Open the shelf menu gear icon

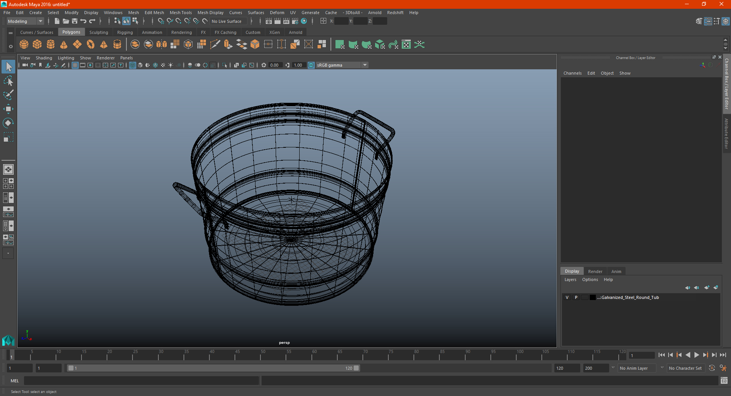[11, 46]
